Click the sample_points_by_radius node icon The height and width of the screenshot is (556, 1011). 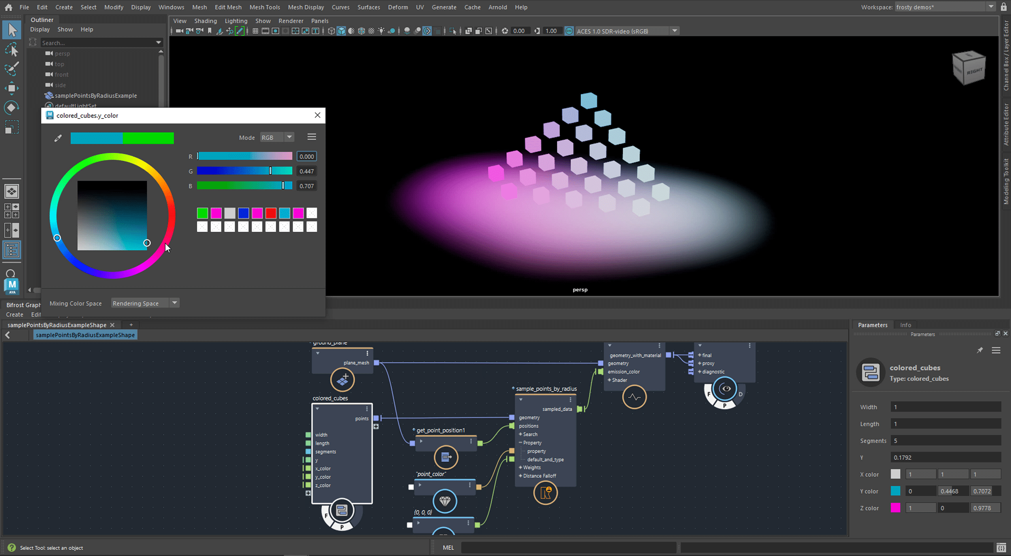pos(546,493)
